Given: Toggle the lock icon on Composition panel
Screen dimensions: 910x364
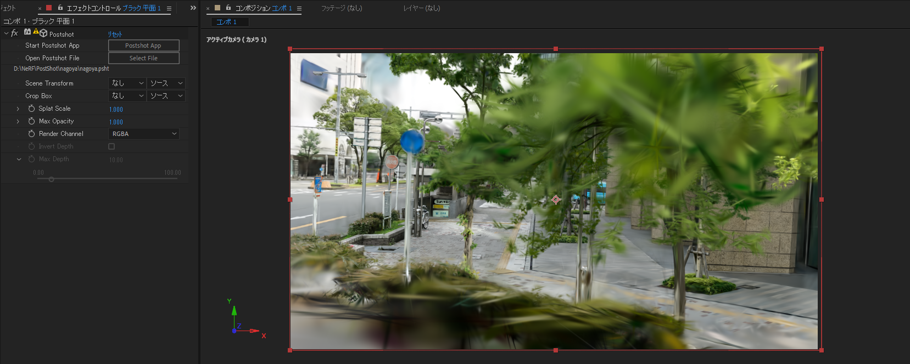Looking at the screenshot, I should 228,8.
